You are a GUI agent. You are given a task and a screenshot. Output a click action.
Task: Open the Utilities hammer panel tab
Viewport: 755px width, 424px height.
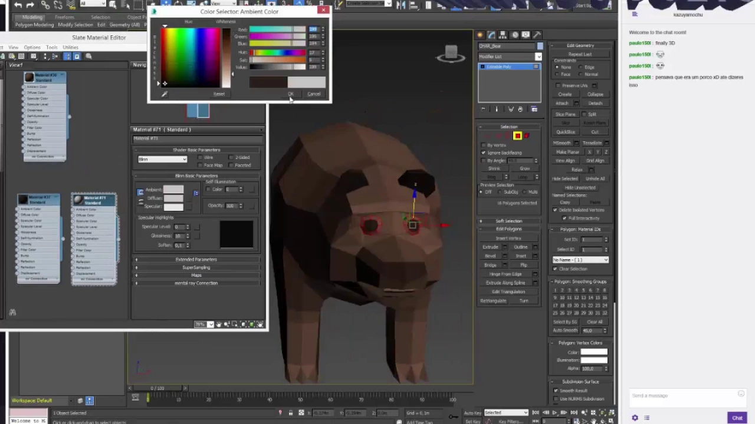(537, 35)
